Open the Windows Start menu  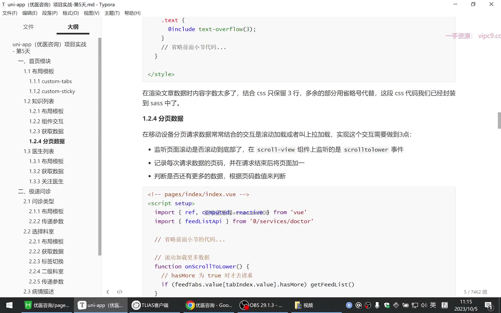tap(9, 305)
